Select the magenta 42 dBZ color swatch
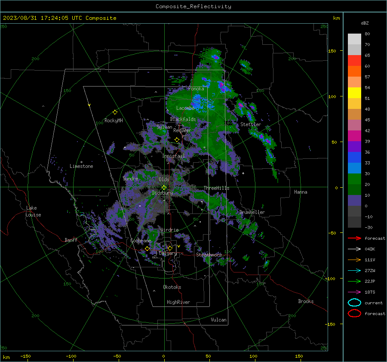Image resolution: width=387 pixels, height=362 pixels. pyautogui.click(x=354, y=136)
